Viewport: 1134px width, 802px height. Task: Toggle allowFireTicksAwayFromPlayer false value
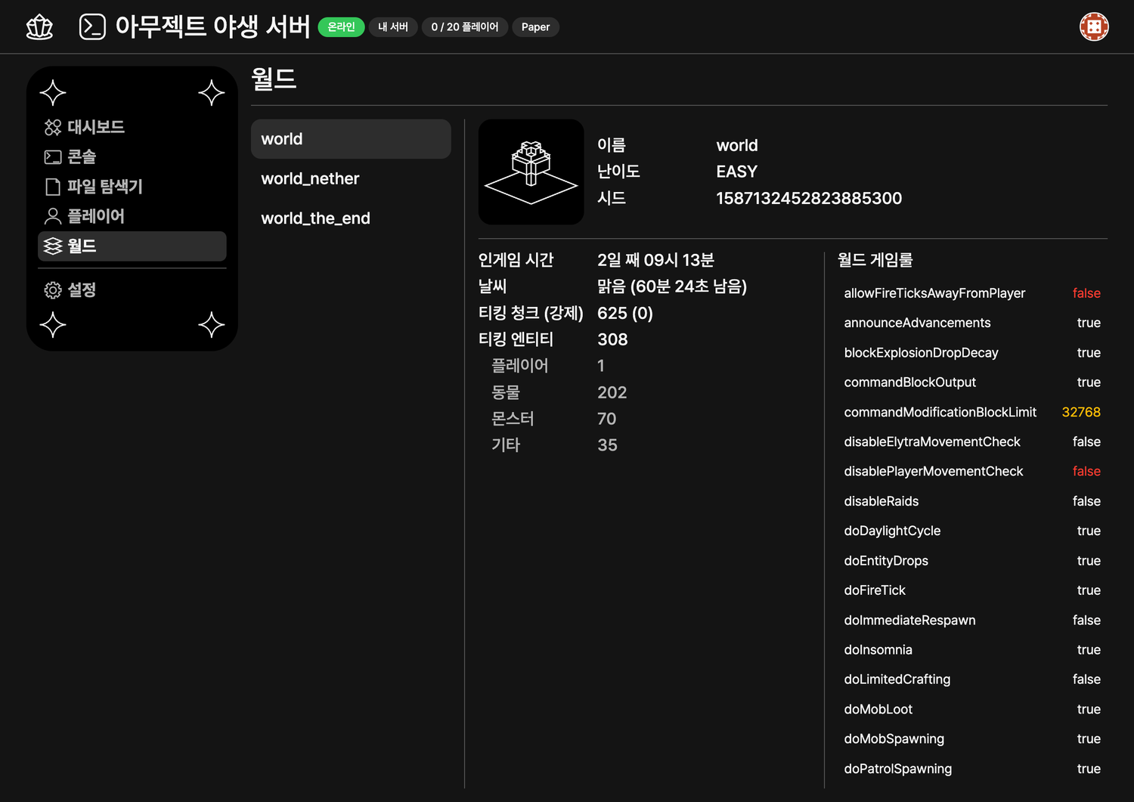point(1086,293)
